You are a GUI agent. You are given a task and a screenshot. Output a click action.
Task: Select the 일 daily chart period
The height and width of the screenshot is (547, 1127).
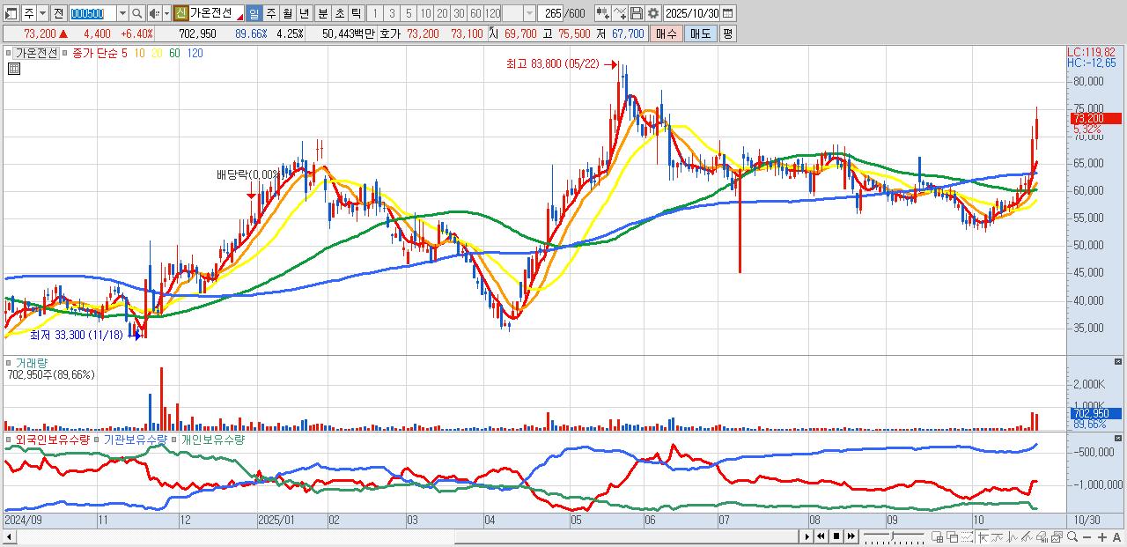[254, 13]
